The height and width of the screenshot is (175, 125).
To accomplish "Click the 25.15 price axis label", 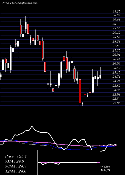I will tap(116, 72).
